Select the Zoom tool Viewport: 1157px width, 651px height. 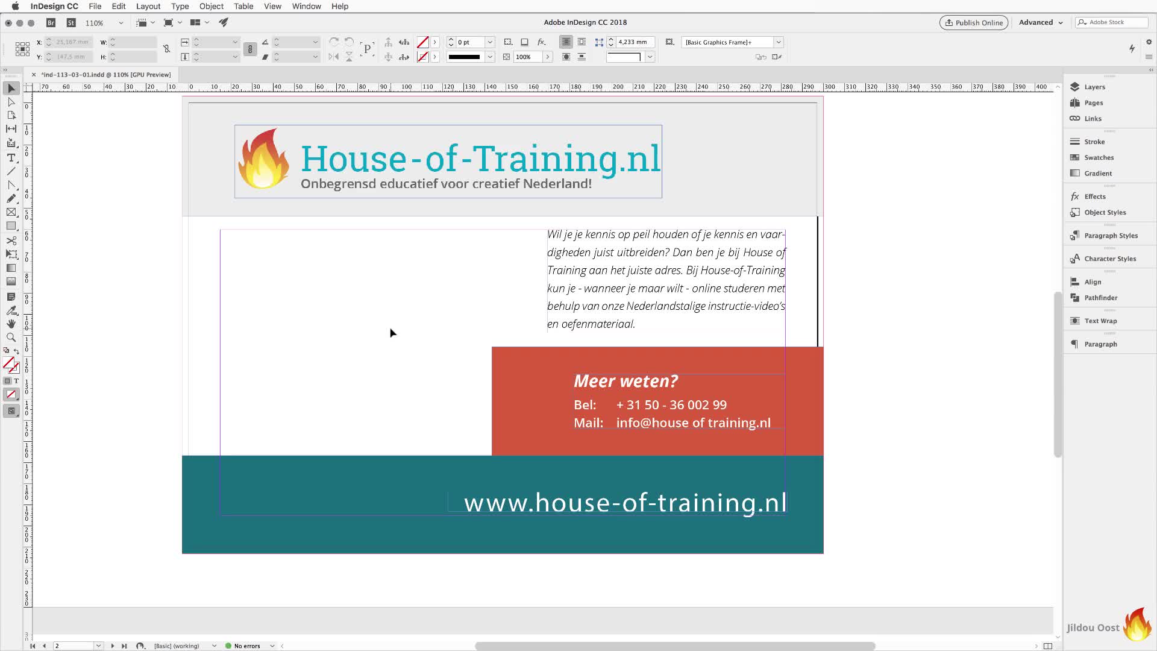11,338
